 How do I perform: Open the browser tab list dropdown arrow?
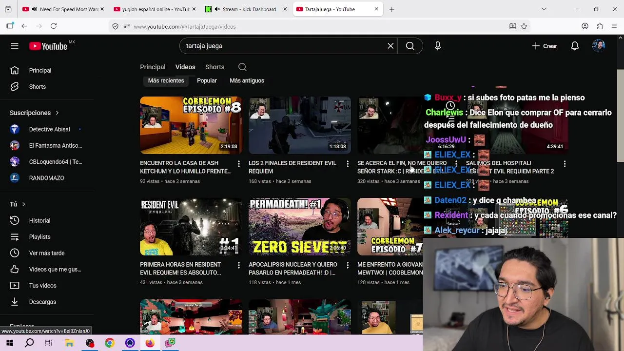(544, 9)
